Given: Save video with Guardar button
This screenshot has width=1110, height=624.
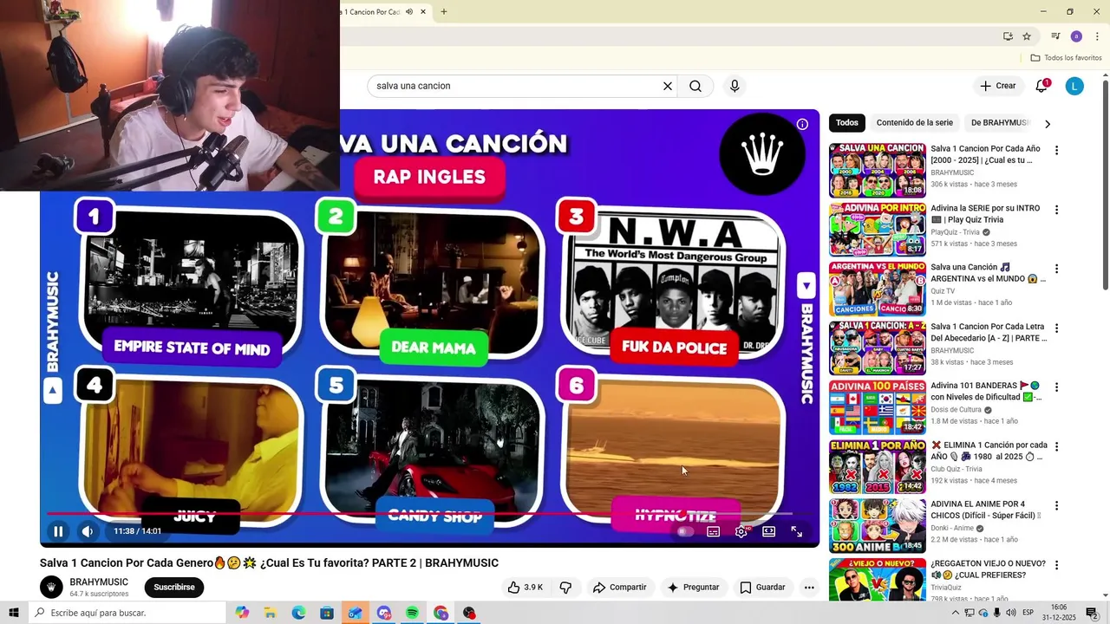Looking at the screenshot, I should pos(762,587).
